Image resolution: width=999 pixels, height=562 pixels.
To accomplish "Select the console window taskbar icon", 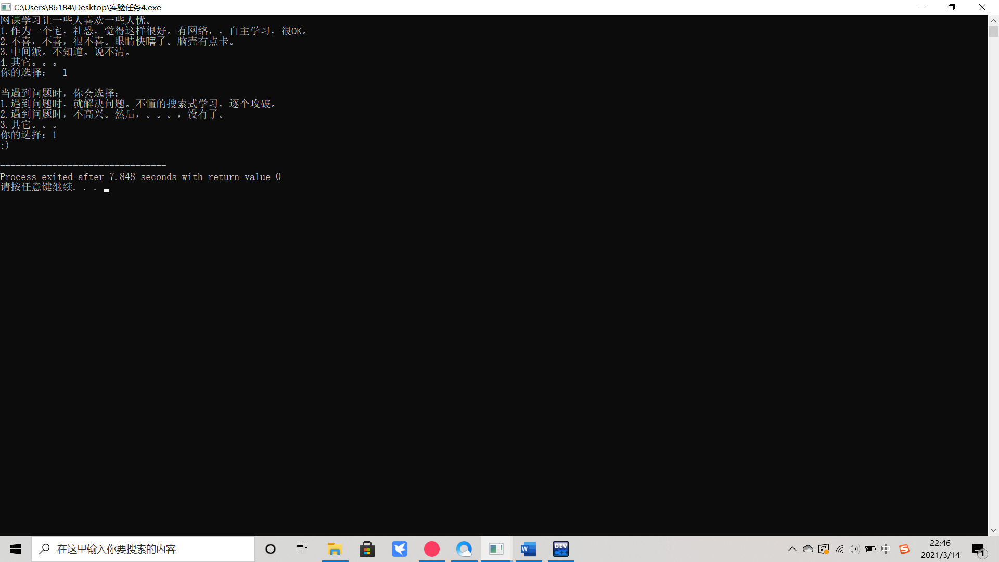I will [496, 549].
